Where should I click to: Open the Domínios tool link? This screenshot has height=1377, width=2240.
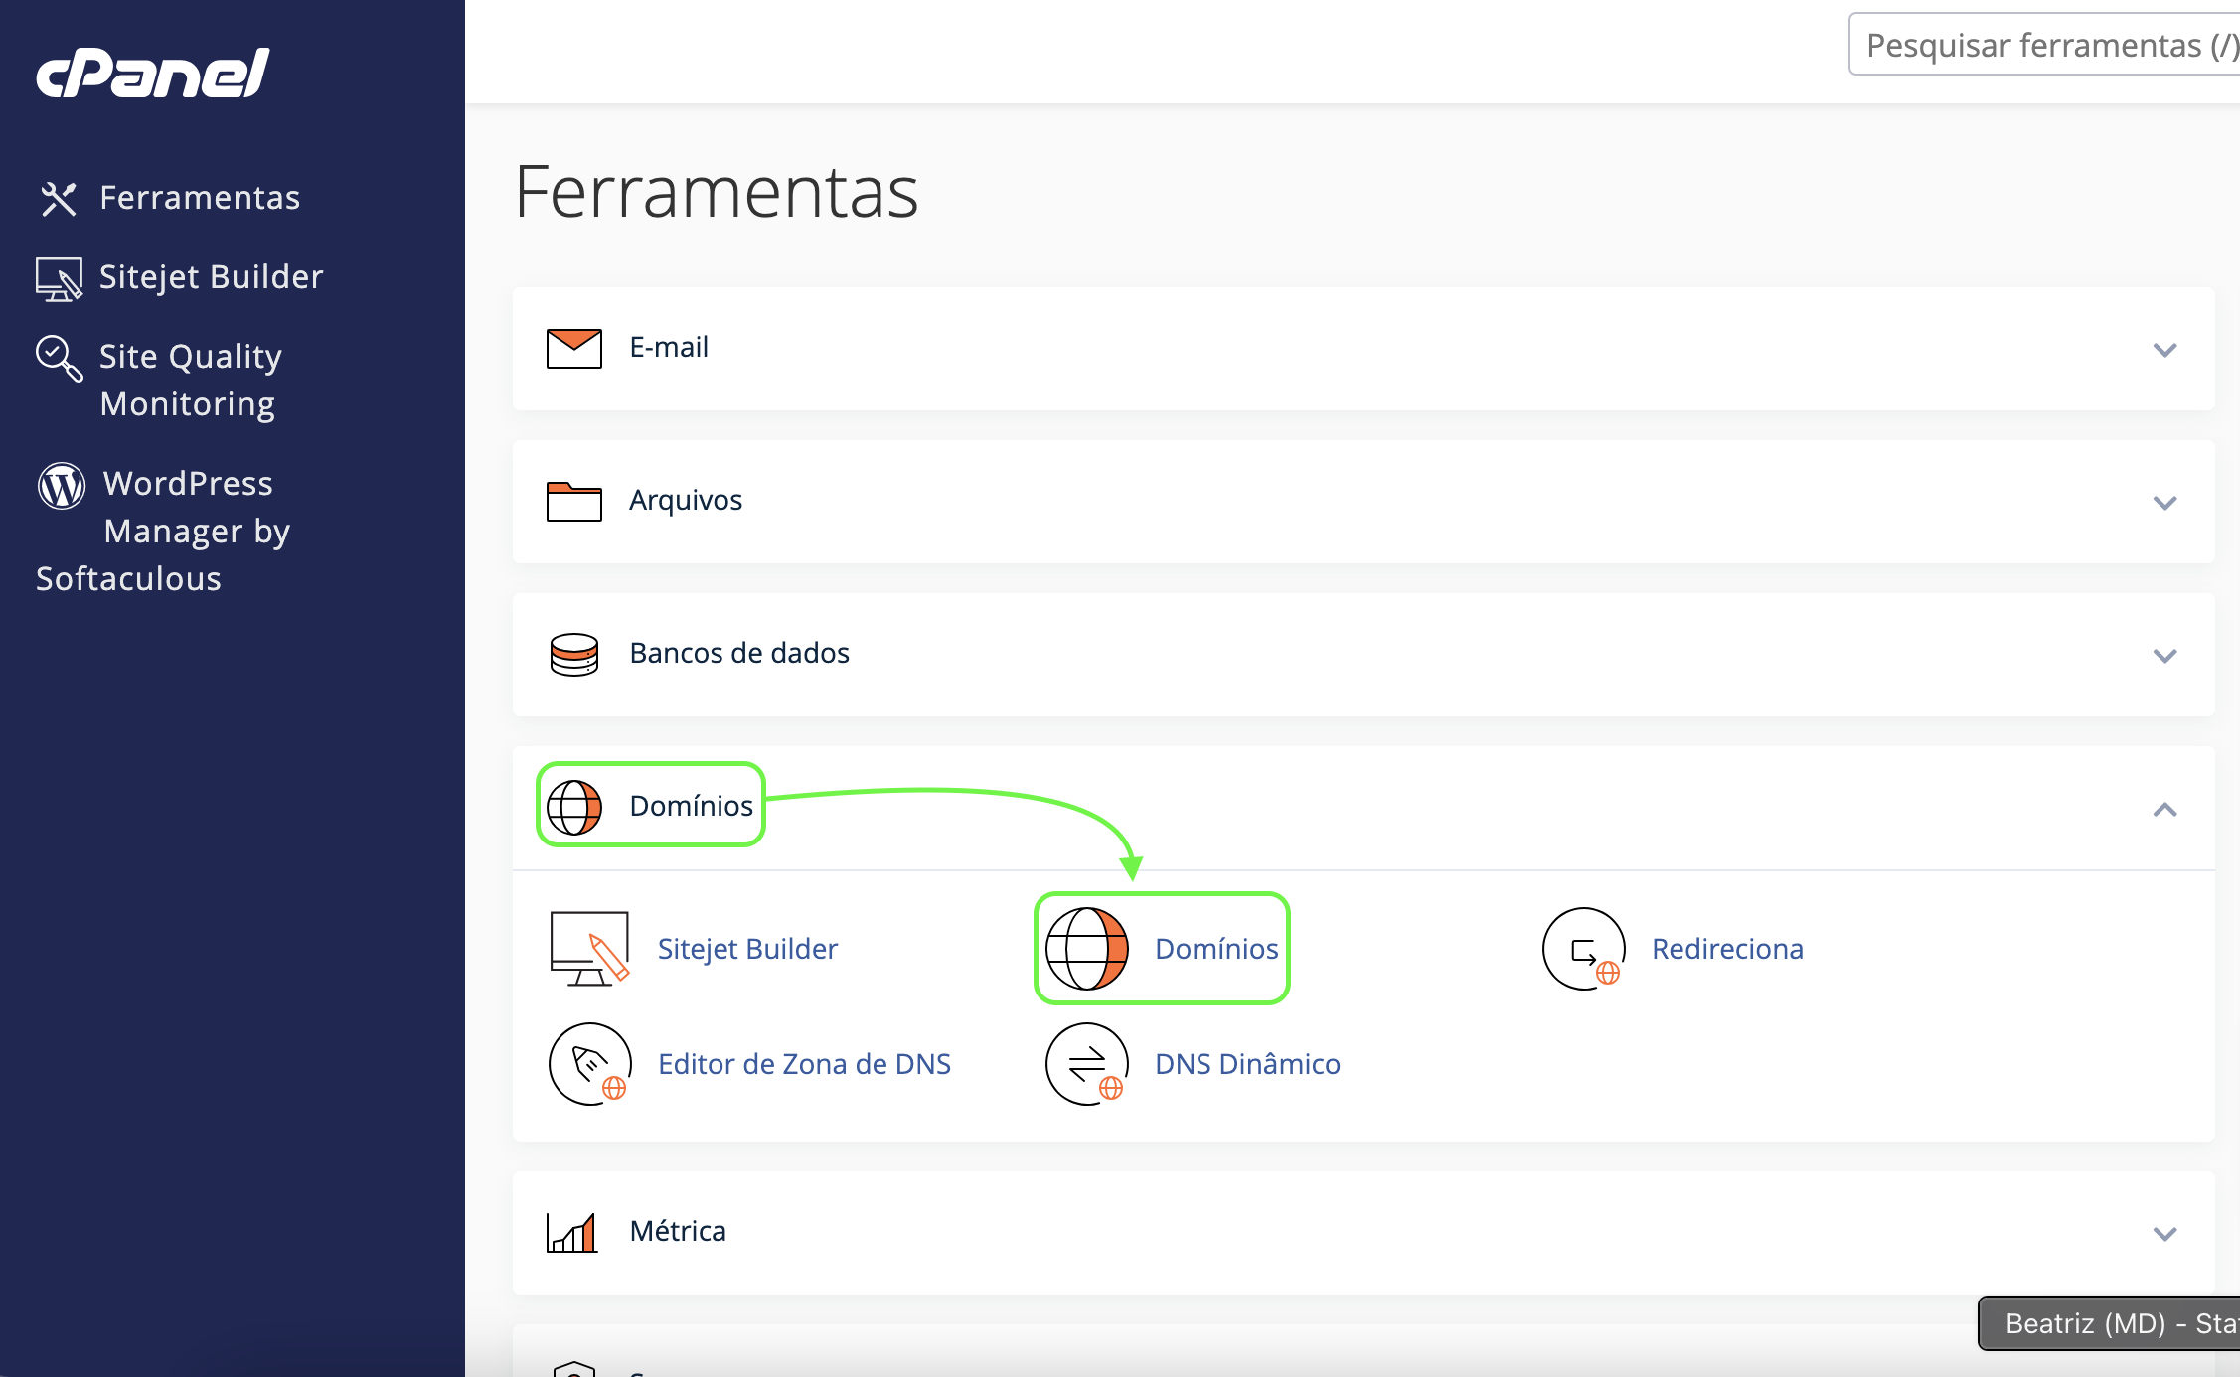coord(1216,949)
